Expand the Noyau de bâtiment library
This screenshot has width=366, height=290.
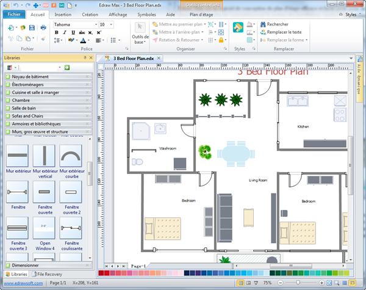coord(49,77)
